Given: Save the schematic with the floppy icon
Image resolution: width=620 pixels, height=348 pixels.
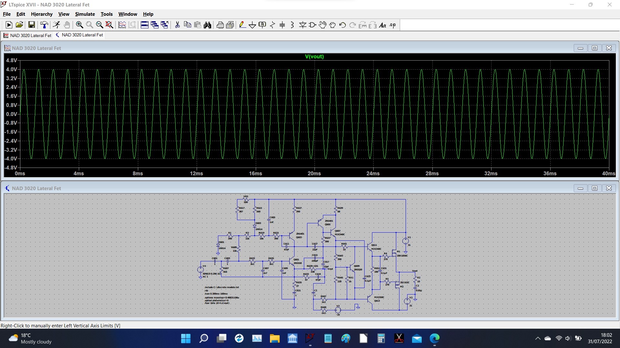Looking at the screenshot, I should point(32,25).
